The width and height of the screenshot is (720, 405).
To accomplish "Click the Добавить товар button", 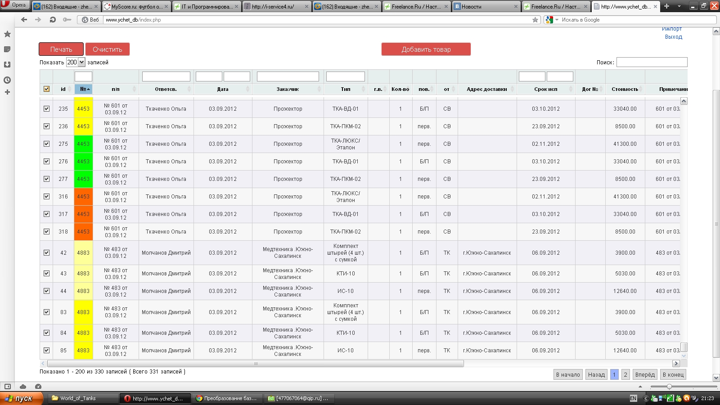I will click(426, 49).
